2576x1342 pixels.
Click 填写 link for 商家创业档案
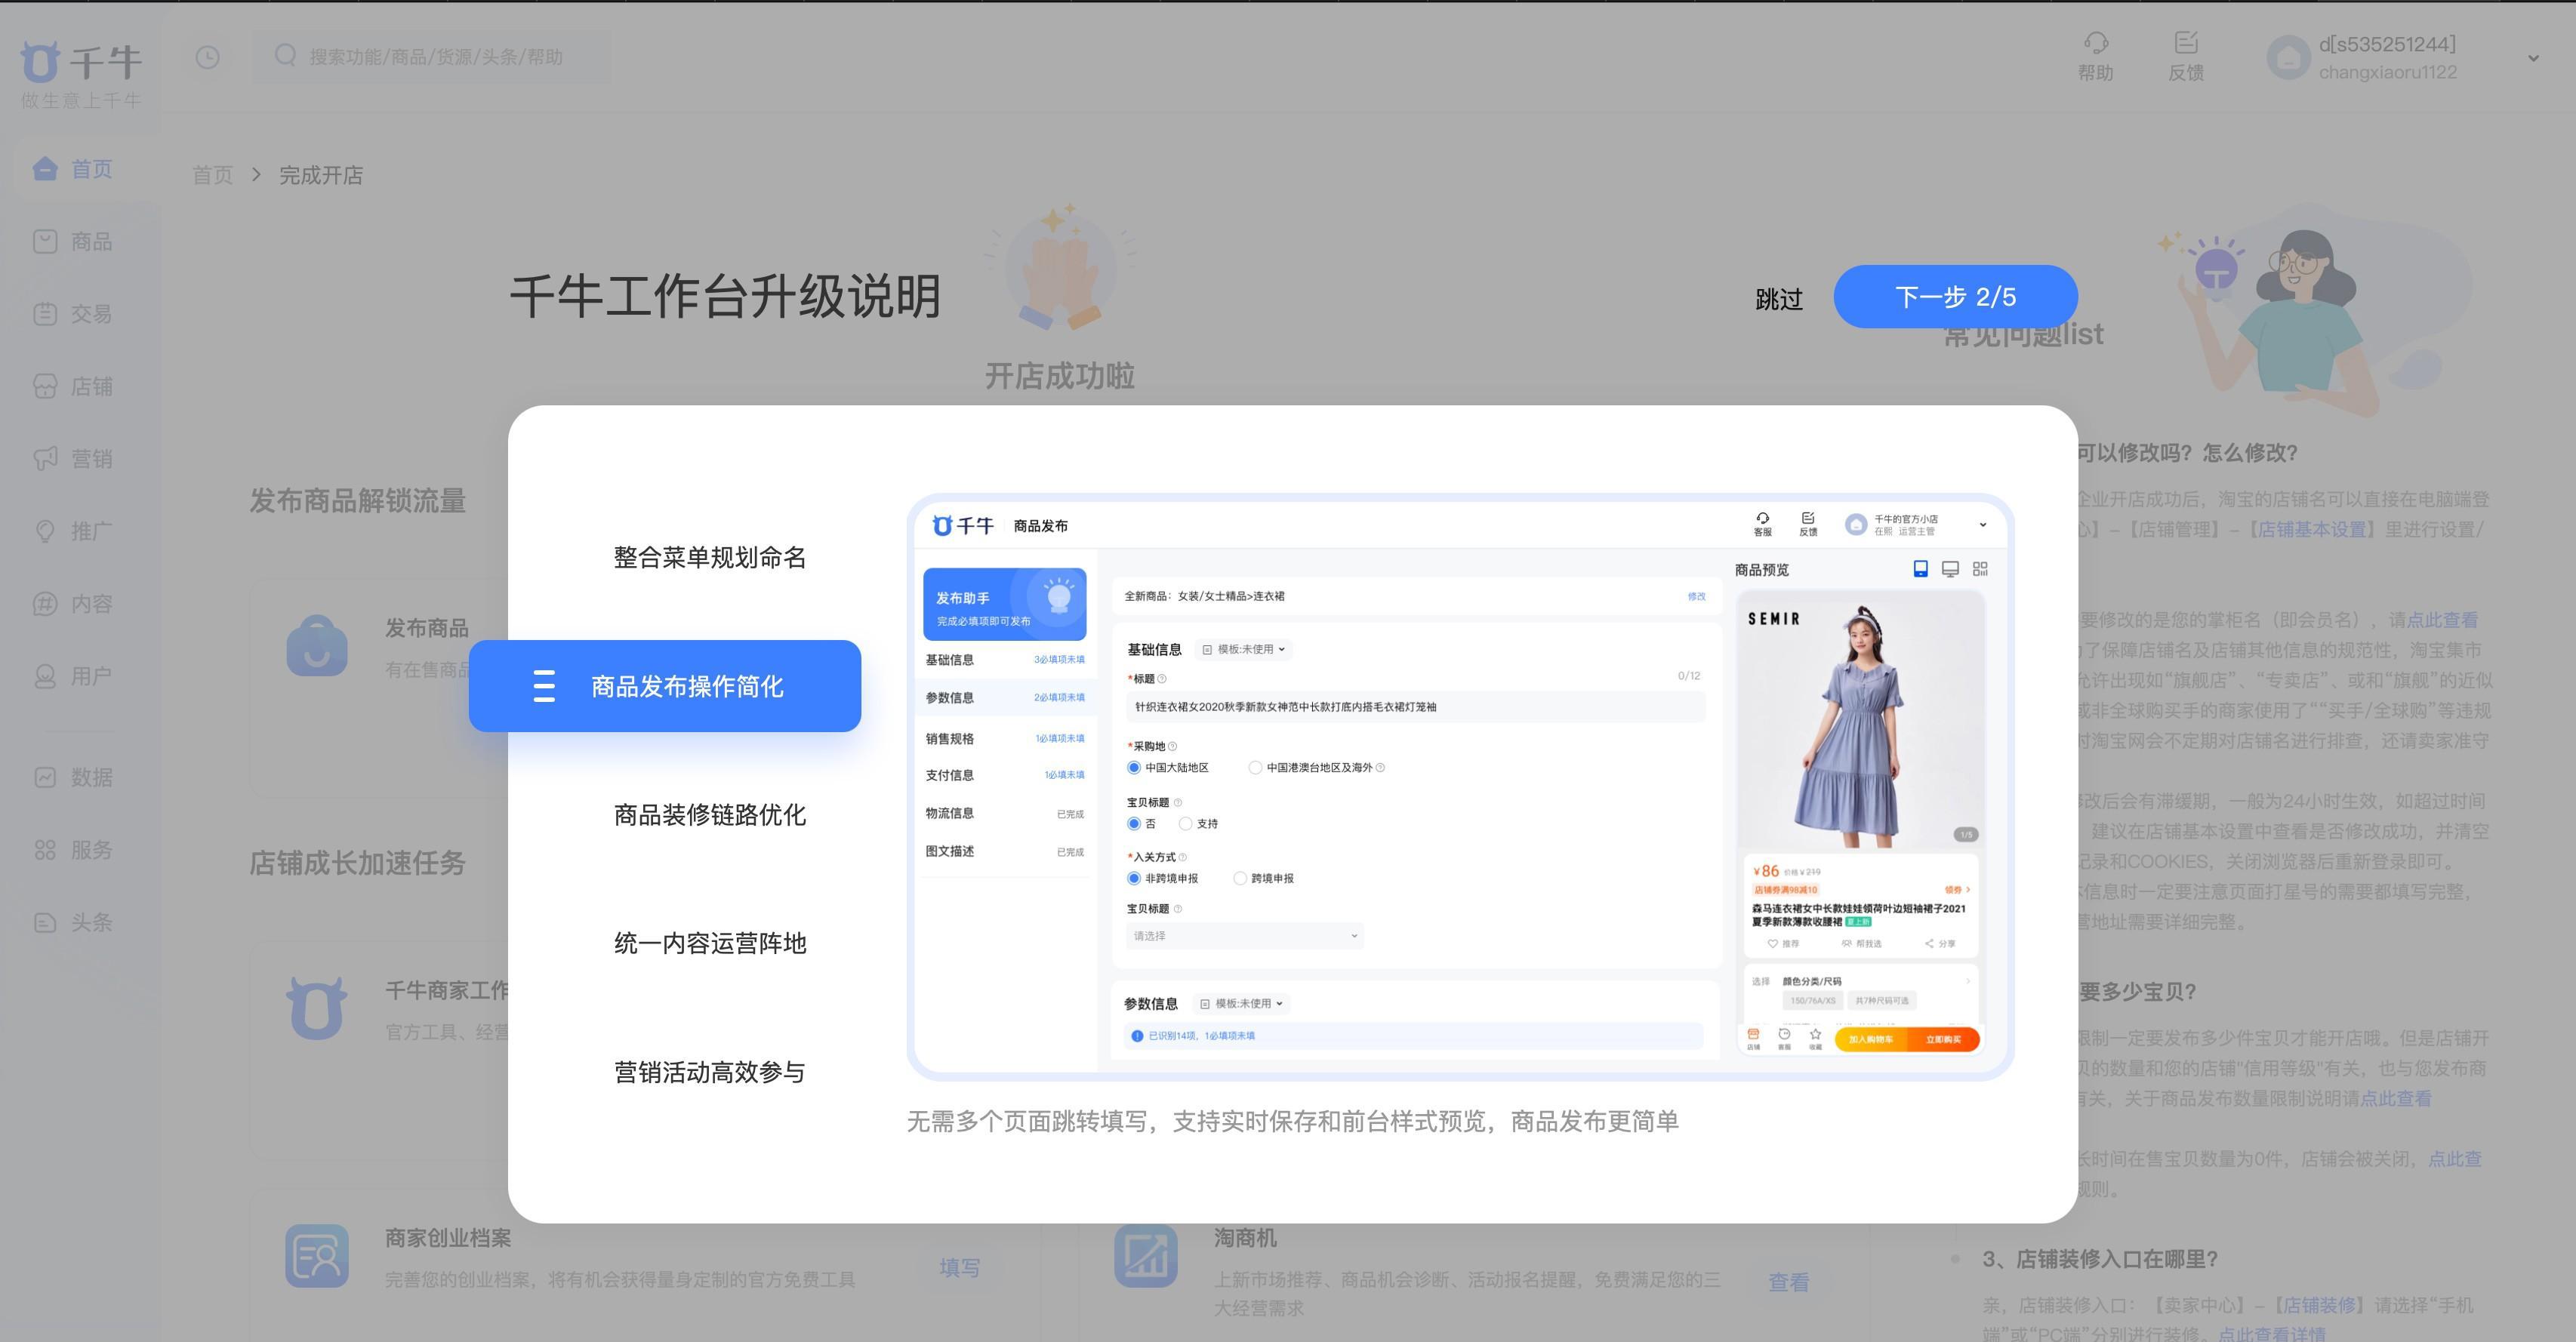pos(959,1268)
